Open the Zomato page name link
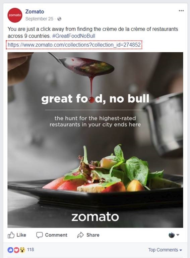The height and width of the screenshot is (258, 190). tap(35, 11)
